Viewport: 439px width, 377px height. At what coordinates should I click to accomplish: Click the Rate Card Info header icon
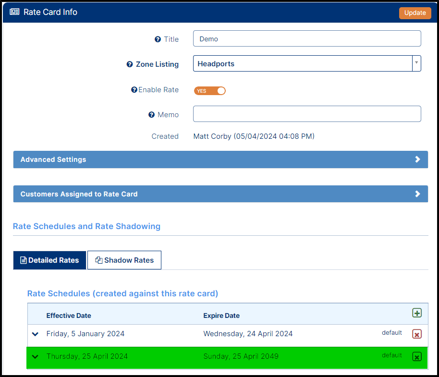pos(14,12)
